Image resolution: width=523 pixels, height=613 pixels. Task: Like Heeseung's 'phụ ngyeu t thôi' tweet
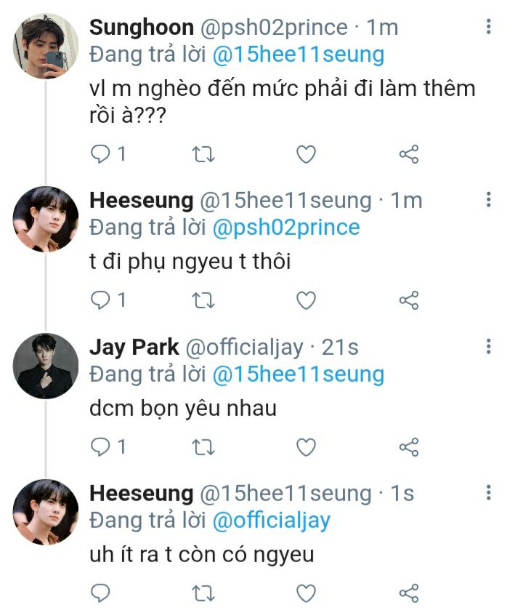pyautogui.click(x=307, y=300)
